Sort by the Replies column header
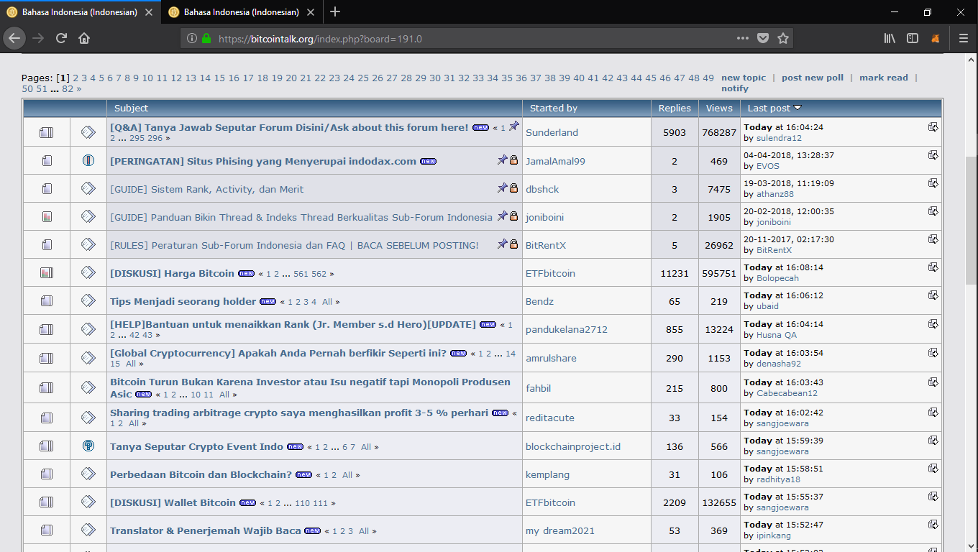The width and height of the screenshot is (978, 552). click(675, 108)
